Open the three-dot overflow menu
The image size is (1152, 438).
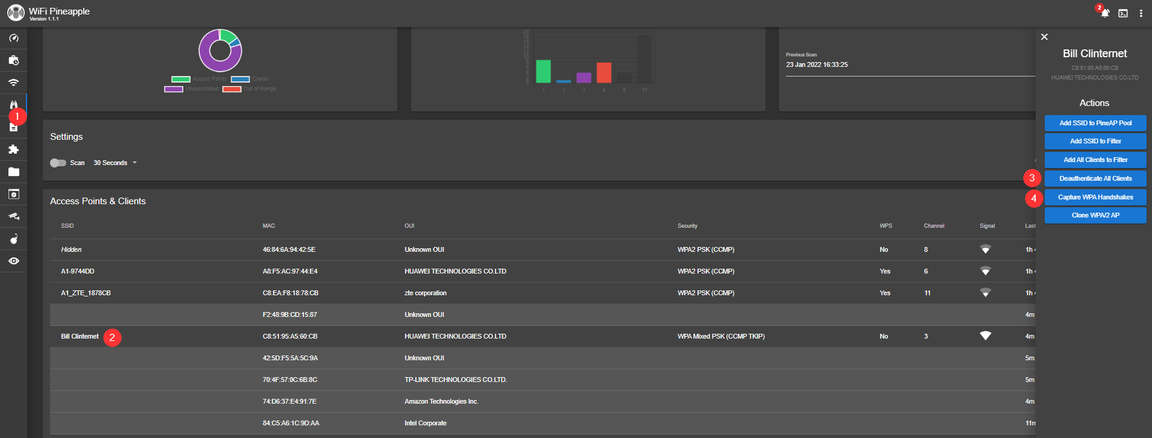[1141, 13]
